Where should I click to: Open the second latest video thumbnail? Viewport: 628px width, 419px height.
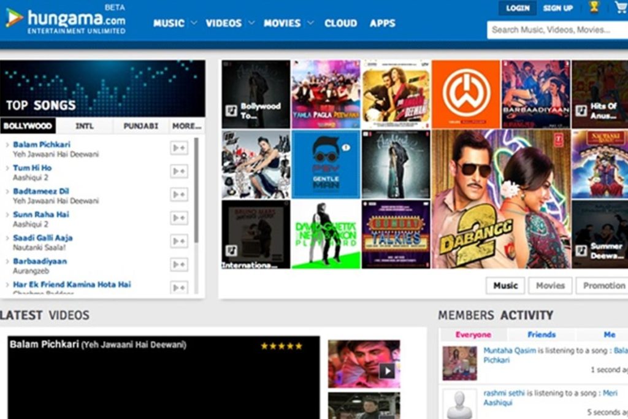click(x=364, y=406)
